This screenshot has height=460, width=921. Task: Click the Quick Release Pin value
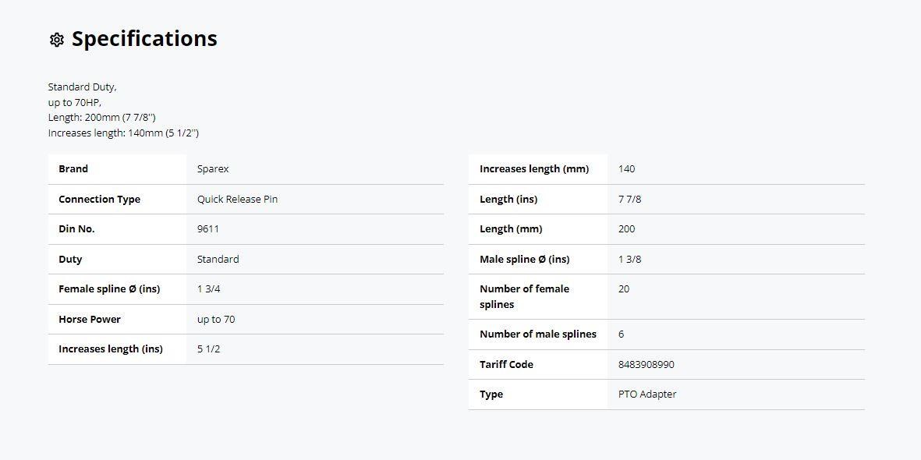pyautogui.click(x=237, y=200)
